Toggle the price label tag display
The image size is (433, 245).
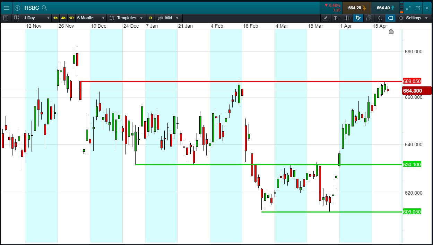click(x=390, y=18)
